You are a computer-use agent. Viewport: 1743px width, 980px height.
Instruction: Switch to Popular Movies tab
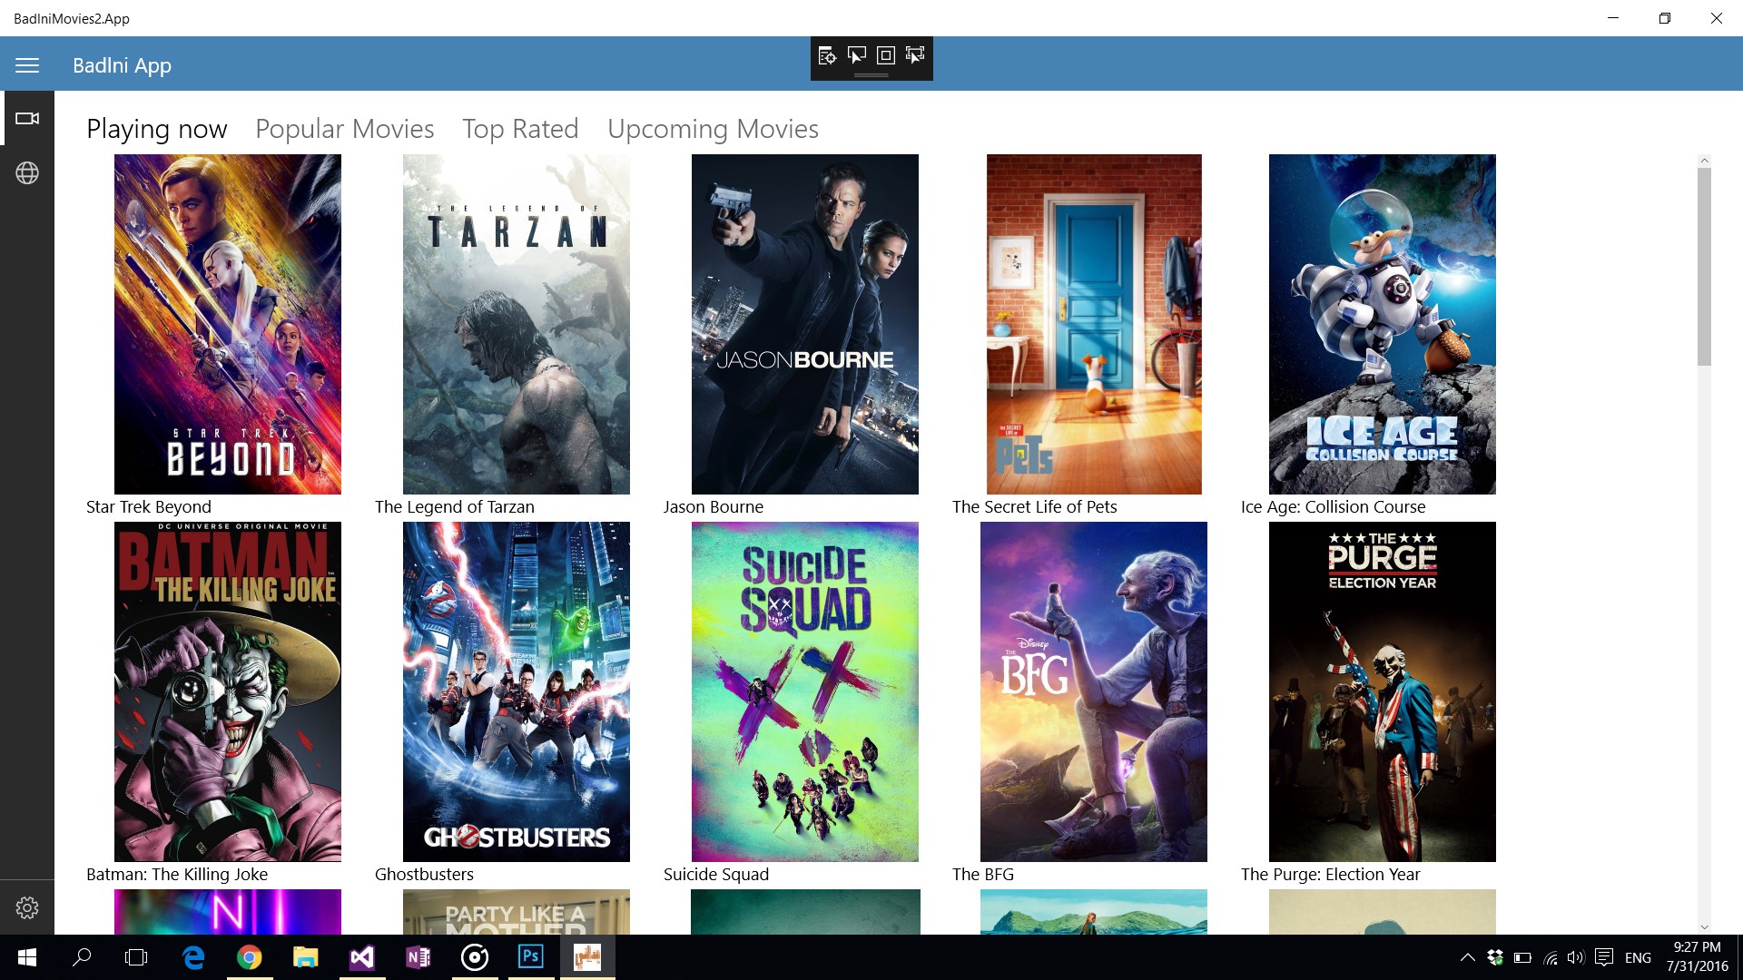click(344, 129)
